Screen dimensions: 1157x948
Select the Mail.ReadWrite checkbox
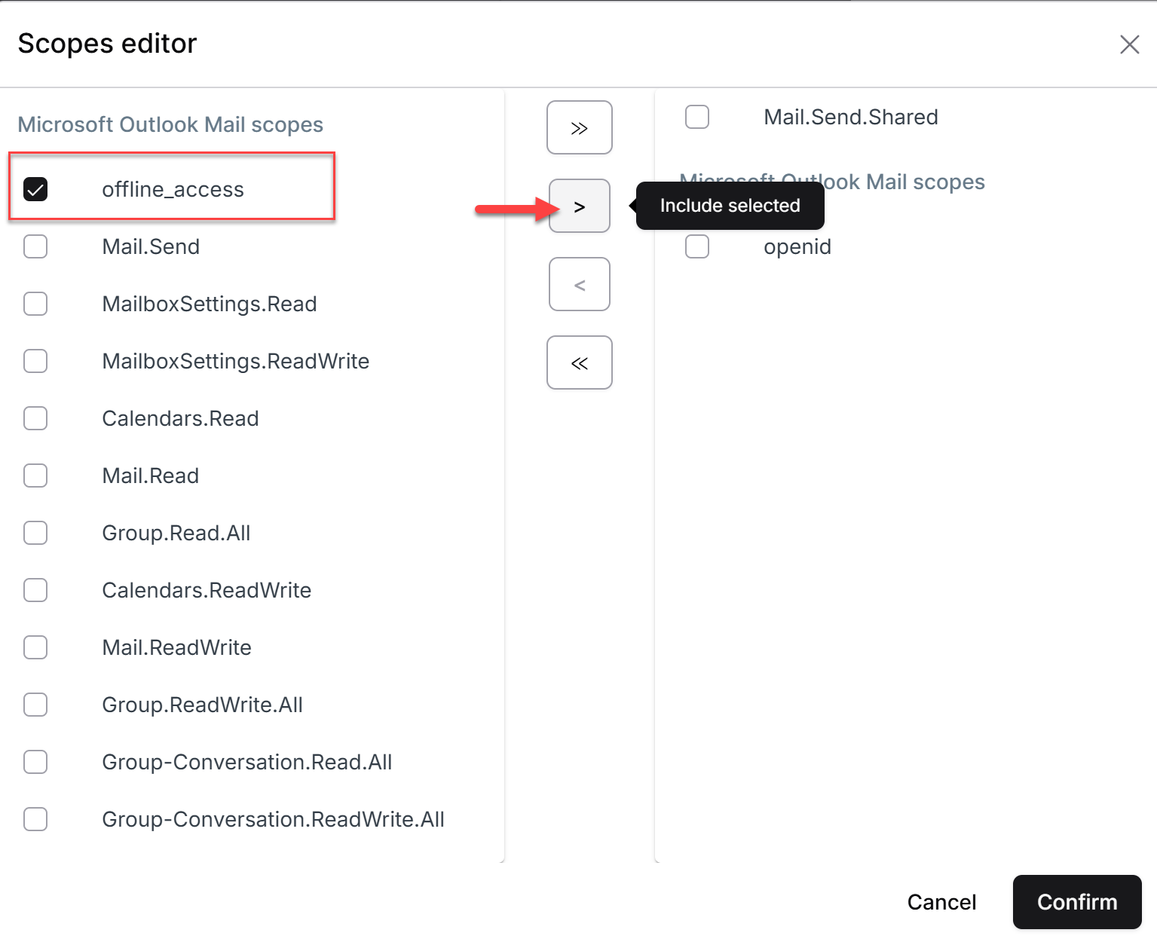point(35,647)
